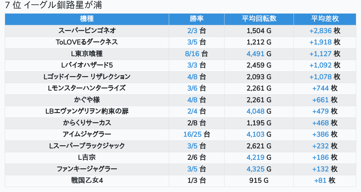Select Lスーパーブラックジャック row name

point(87,146)
